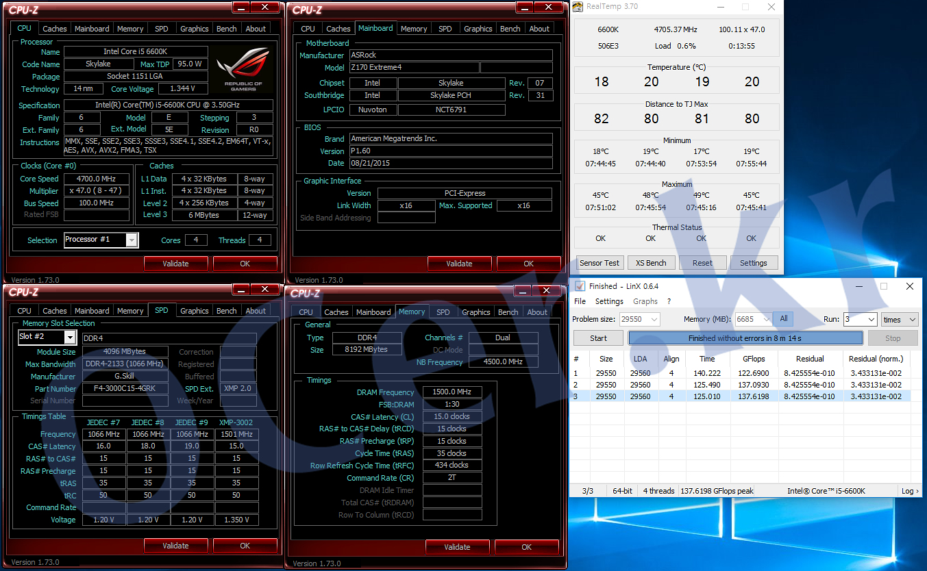This screenshot has width=927, height=571.
Task: Click OK in the Mainboard-tab CPU-Z window
Action: coord(529,264)
